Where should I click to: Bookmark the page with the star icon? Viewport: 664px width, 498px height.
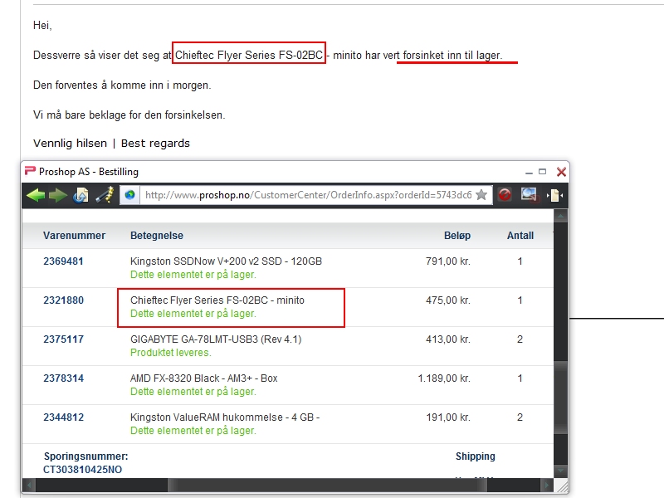[x=481, y=195]
